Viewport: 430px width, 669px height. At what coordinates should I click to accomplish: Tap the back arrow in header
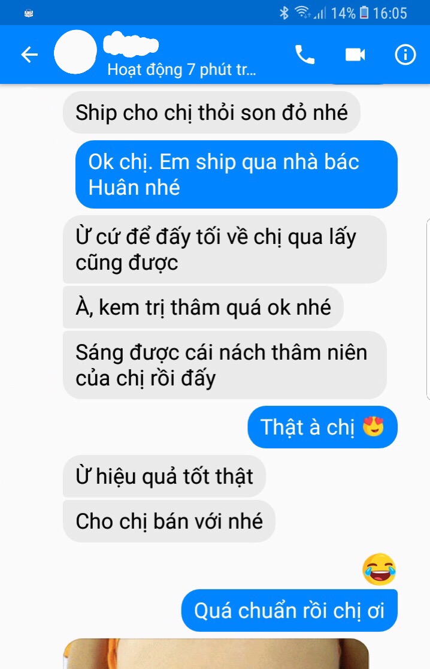point(29,55)
